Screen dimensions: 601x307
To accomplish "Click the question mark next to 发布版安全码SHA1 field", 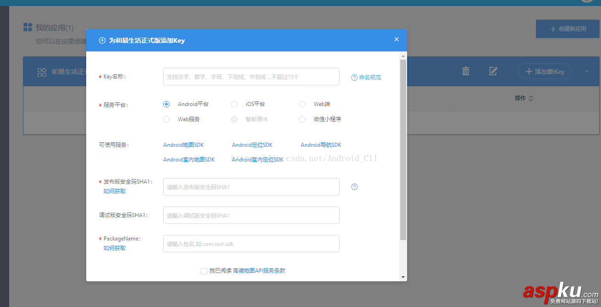I will 354,186.
